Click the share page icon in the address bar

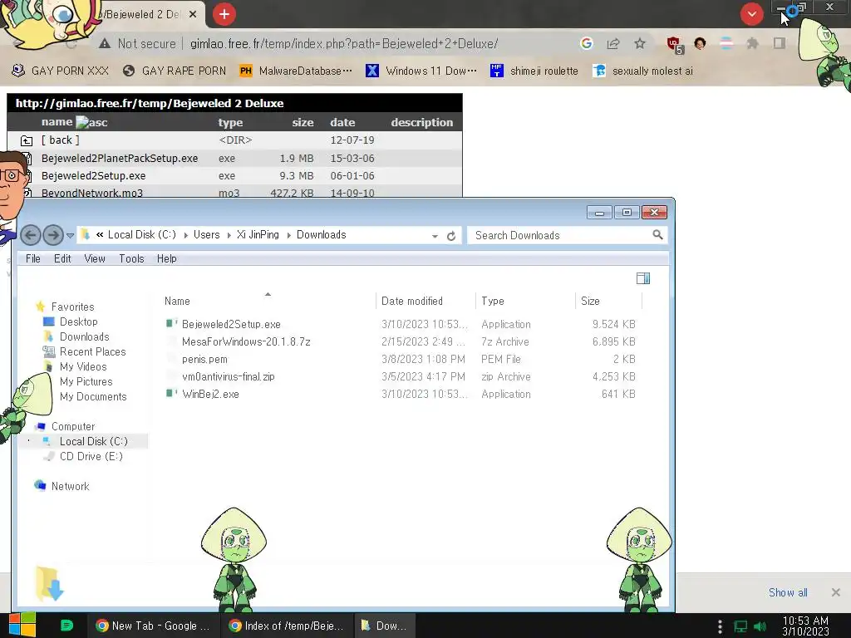pyautogui.click(x=613, y=43)
